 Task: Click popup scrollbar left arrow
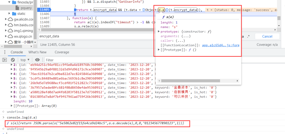pos(159,81)
